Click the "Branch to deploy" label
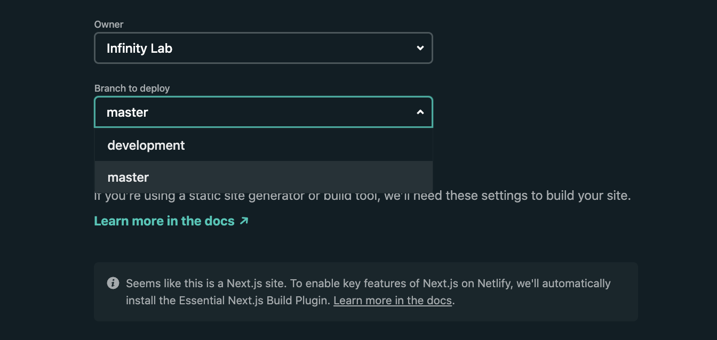The image size is (717, 340). coord(132,88)
